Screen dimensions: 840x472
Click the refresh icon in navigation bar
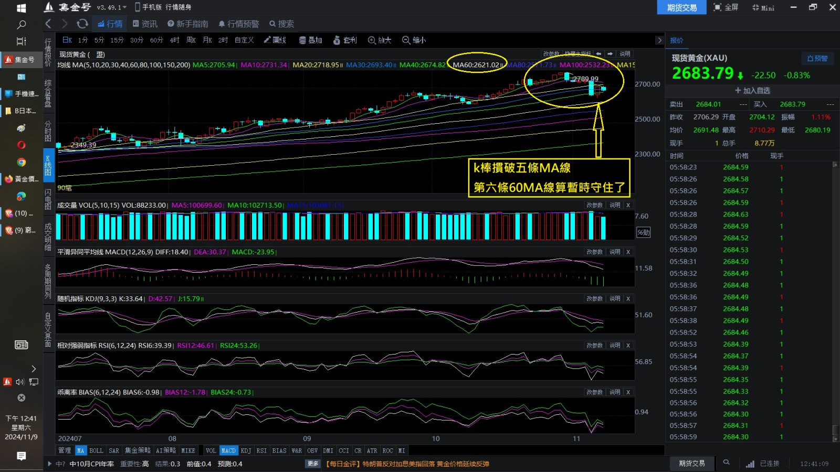[x=82, y=24]
